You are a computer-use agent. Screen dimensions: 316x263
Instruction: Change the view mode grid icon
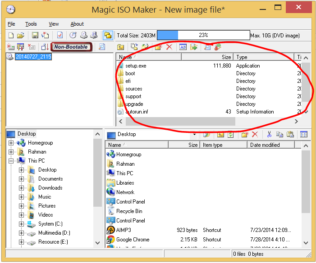[x=304, y=134]
